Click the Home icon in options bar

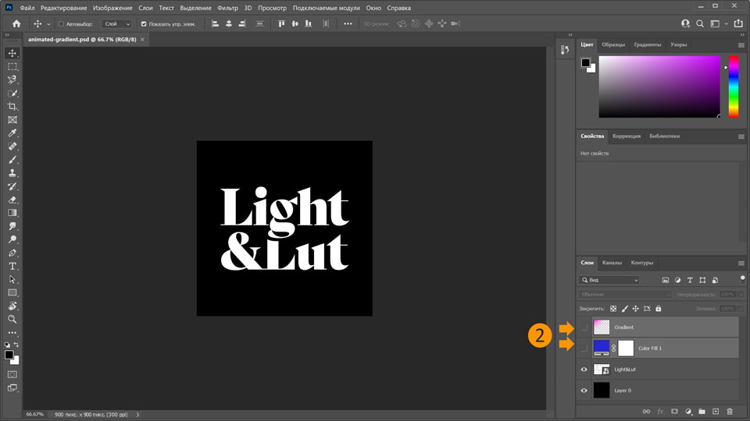tap(16, 24)
